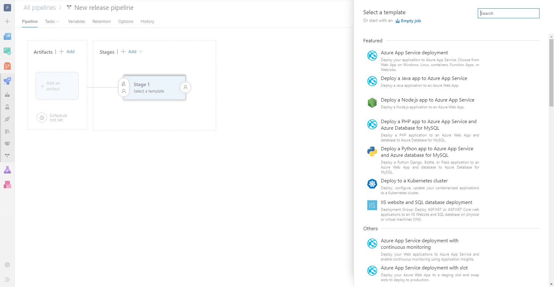
Task: Open Overview icon in left sidebar
Action: pos(7,36)
